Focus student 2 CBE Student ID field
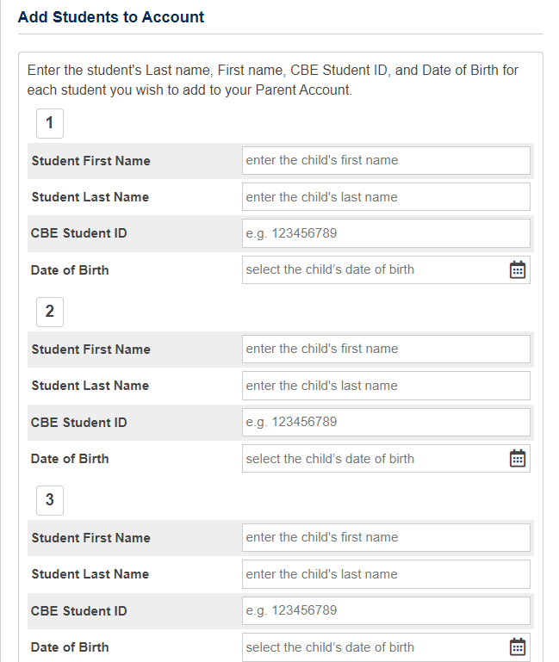 click(x=386, y=422)
